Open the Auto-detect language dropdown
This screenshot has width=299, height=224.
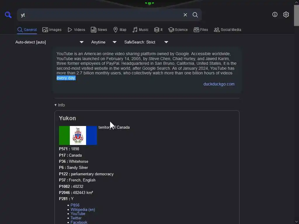click(x=49, y=42)
